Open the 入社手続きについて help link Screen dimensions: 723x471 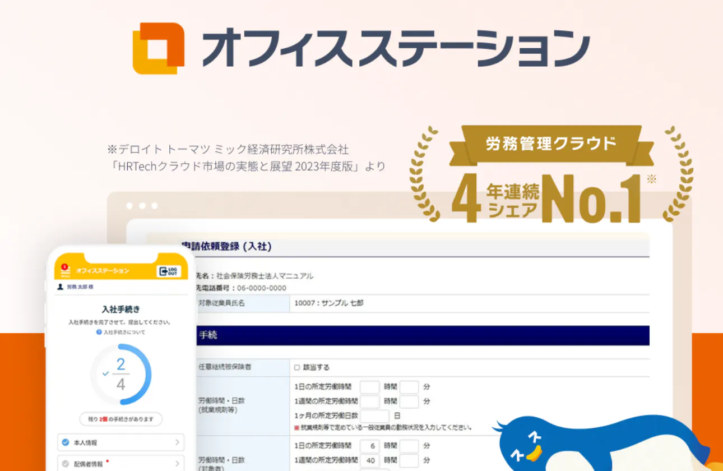click(121, 332)
